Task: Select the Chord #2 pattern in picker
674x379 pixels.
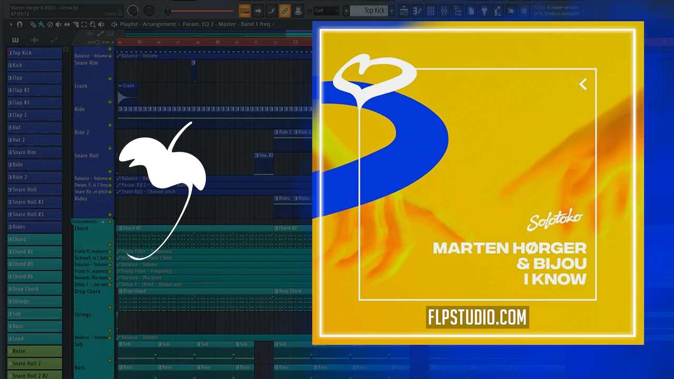Action: [x=35, y=252]
